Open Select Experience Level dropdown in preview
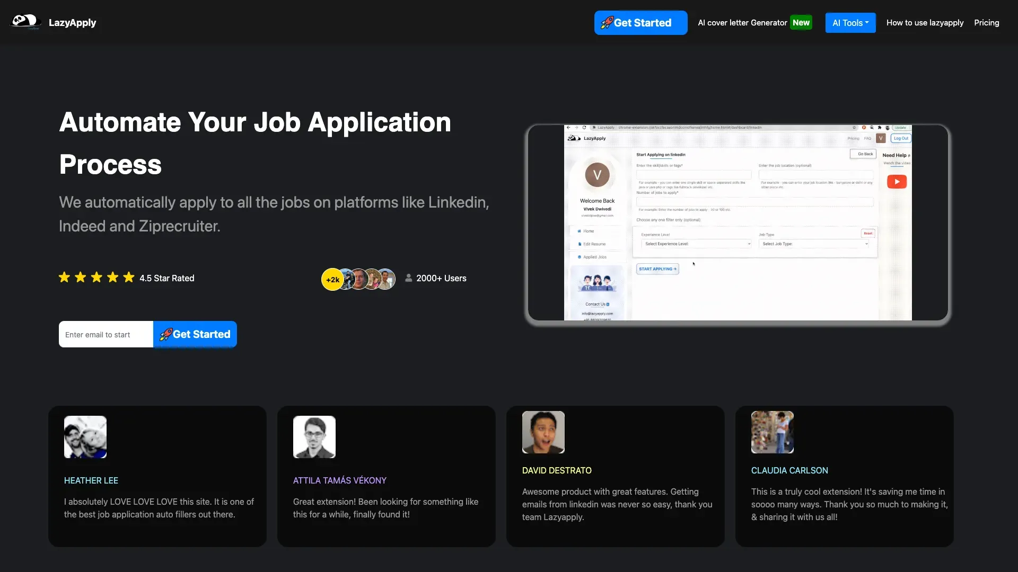 coord(697,244)
